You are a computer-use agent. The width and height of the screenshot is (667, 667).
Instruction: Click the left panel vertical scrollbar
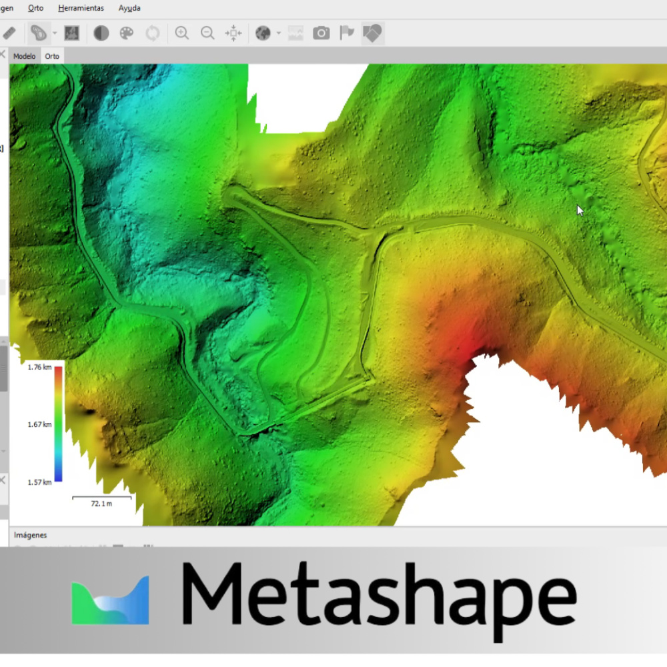[3, 368]
